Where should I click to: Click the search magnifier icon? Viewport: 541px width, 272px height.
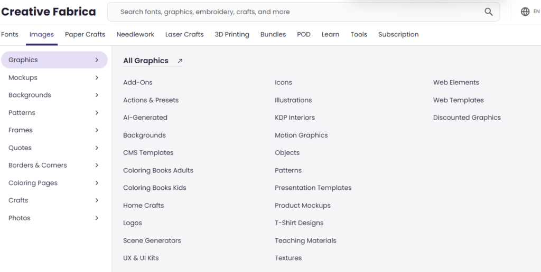coord(489,12)
